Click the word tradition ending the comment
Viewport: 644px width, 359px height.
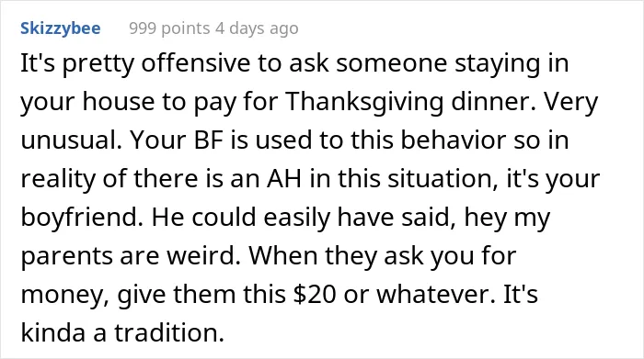click(169, 332)
